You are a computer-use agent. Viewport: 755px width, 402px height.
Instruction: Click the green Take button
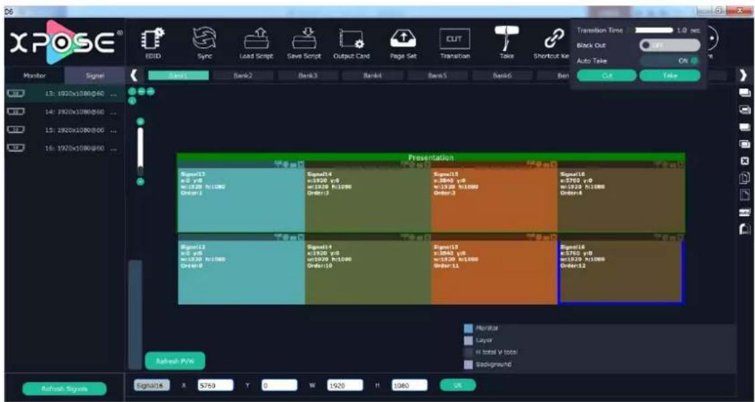pos(670,76)
